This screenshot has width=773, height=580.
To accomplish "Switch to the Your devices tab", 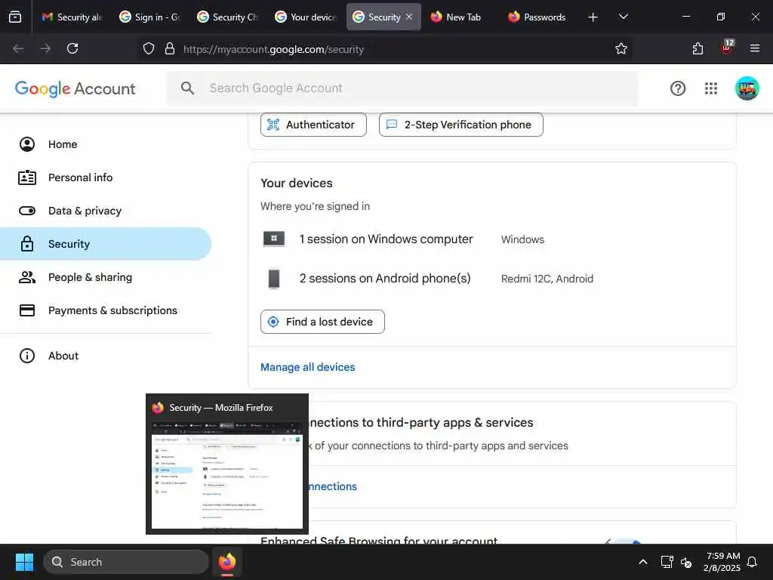I will (x=306, y=17).
